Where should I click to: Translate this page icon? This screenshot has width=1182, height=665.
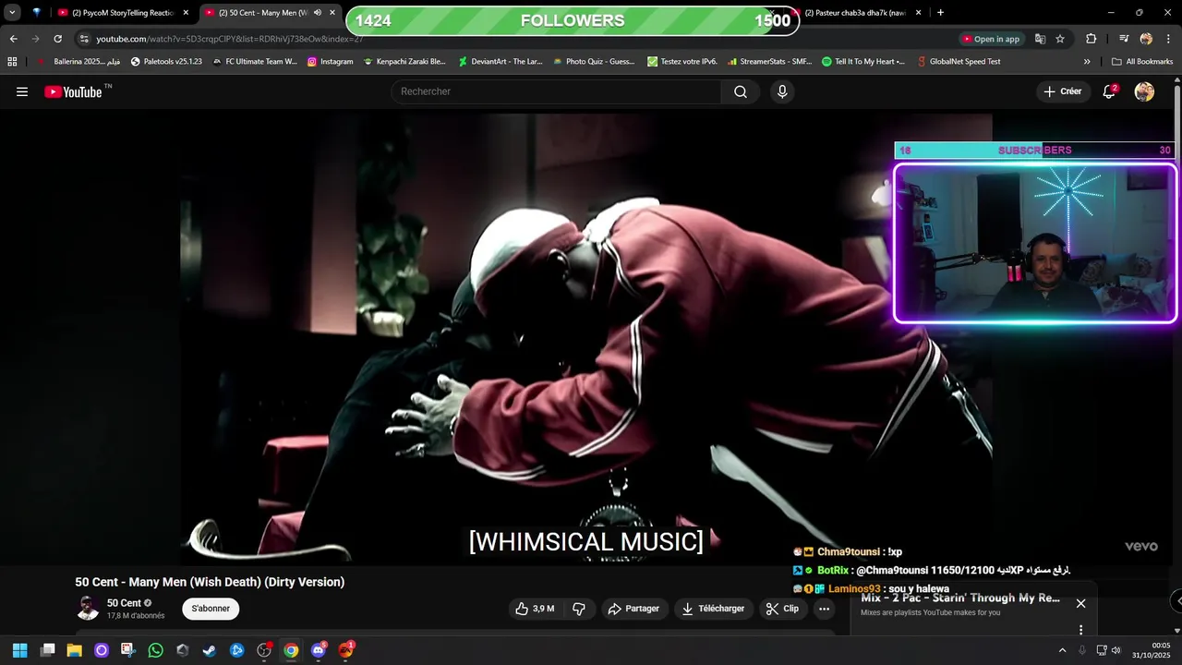[x=1040, y=39]
